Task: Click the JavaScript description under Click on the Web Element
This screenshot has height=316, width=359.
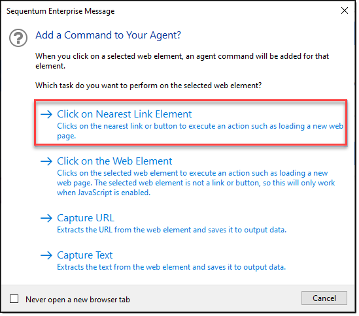Action: tap(196, 183)
